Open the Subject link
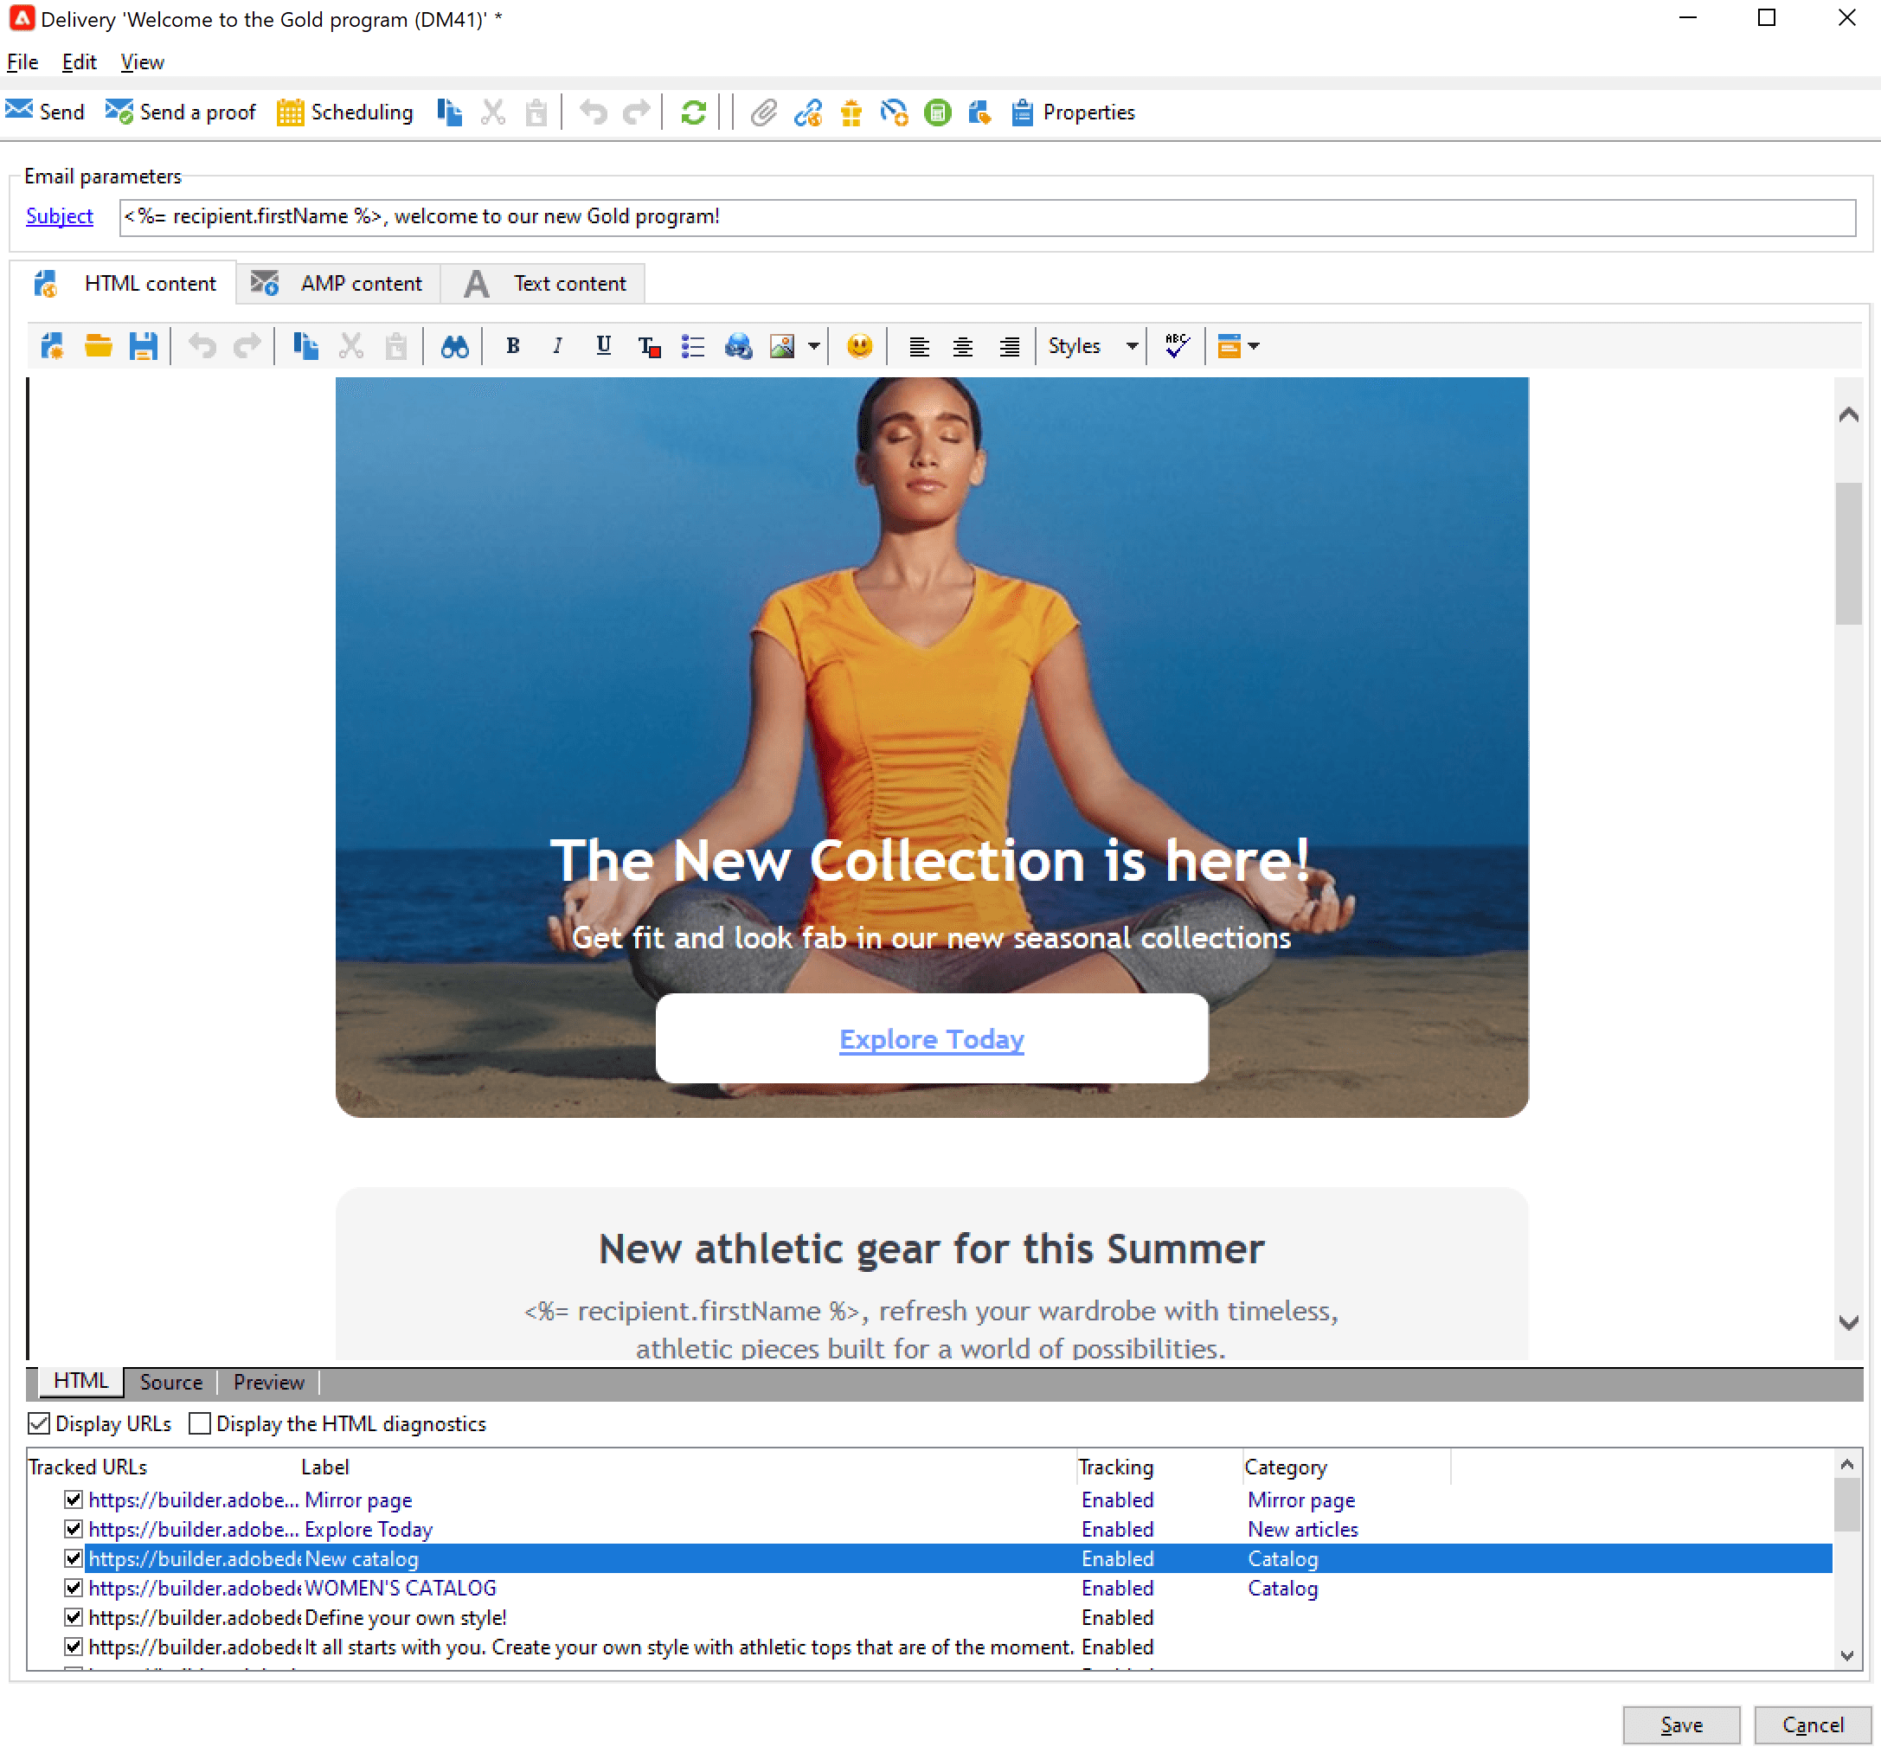Screen dimensions: 1881x1753 click(x=59, y=216)
